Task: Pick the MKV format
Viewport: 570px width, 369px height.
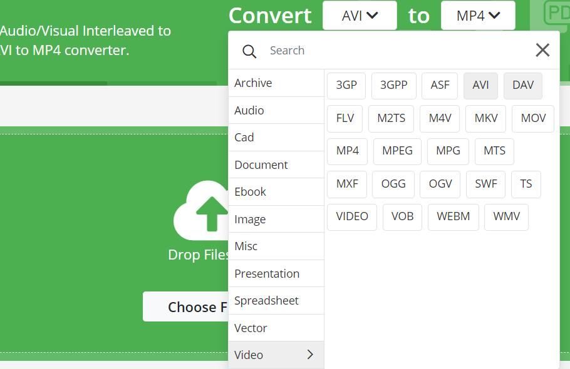Action: pos(486,118)
